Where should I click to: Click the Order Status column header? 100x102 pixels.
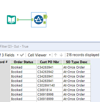[x=24, y=62]
